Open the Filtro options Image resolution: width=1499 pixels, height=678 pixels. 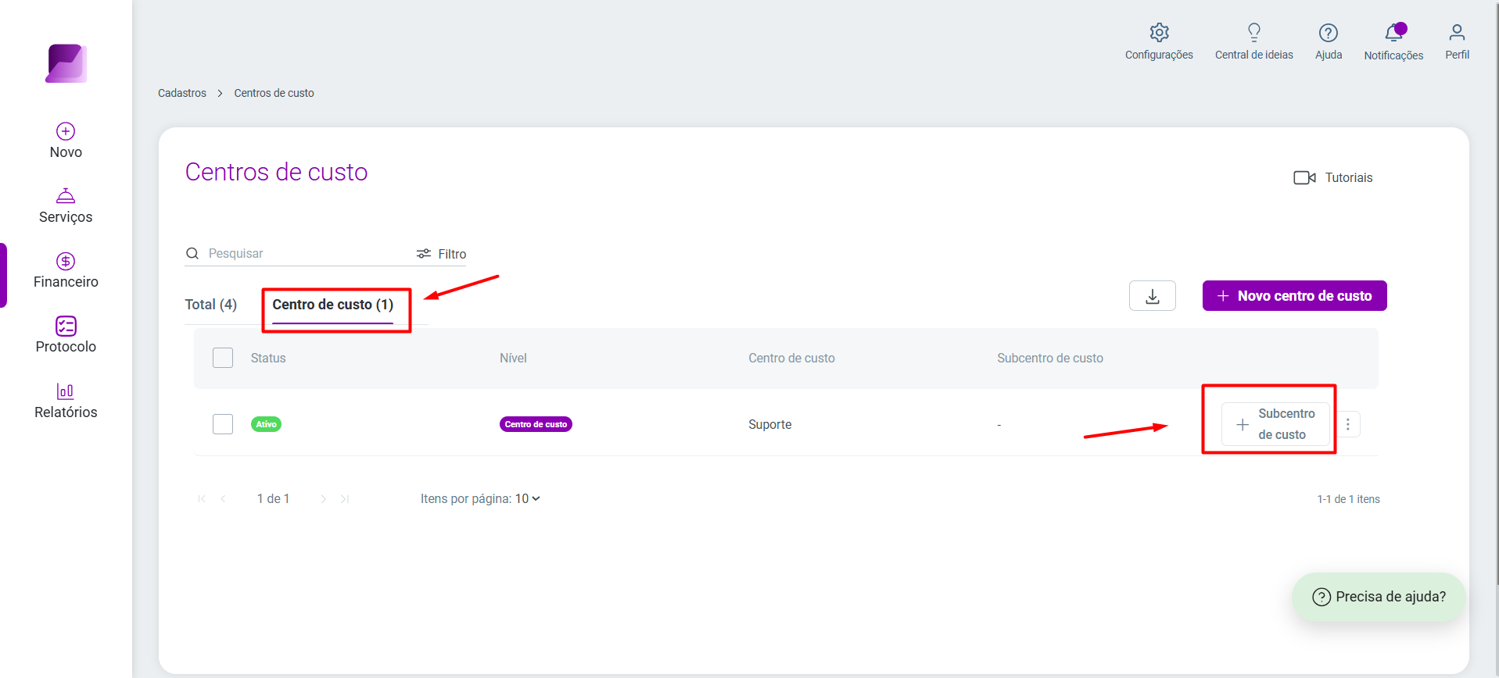tap(441, 254)
